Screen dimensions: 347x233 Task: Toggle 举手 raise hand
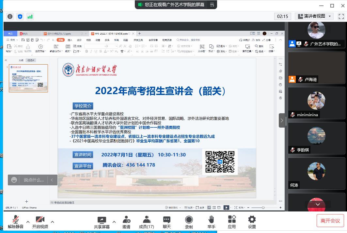211,222
